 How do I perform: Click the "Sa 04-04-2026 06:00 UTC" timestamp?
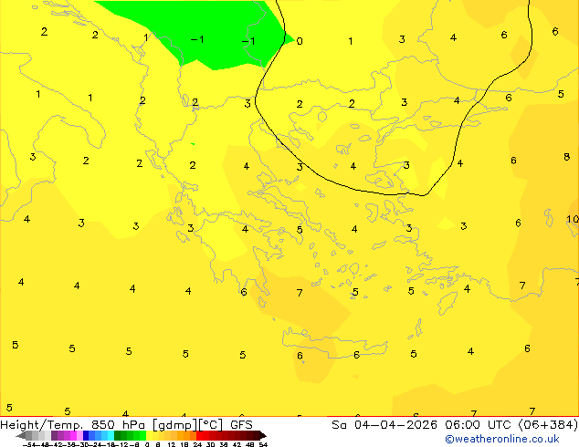point(423,425)
